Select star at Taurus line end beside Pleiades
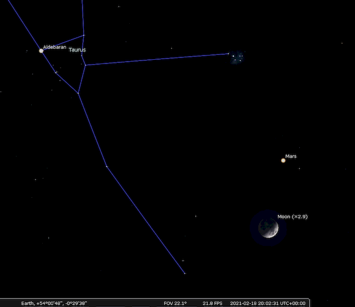This screenshot has height=307, width=355. tap(228, 54)
